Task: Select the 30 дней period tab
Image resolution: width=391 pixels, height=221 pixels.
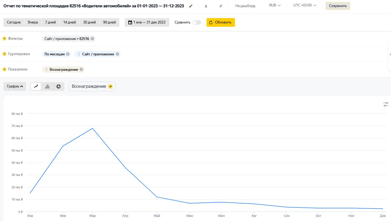Action: click(x=89, y=22)
